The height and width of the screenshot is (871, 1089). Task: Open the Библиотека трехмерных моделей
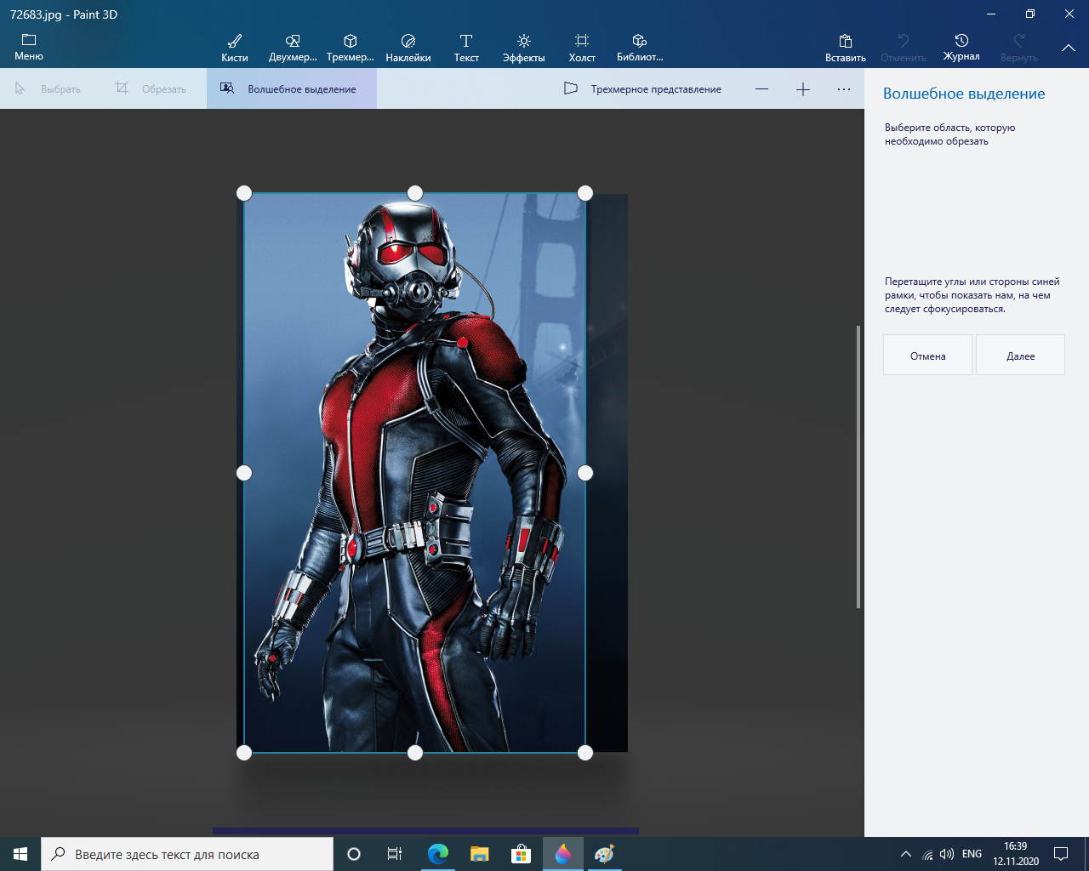[639, 48]
